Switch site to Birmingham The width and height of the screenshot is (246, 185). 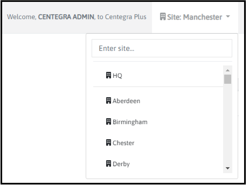(x=130, y=122)
